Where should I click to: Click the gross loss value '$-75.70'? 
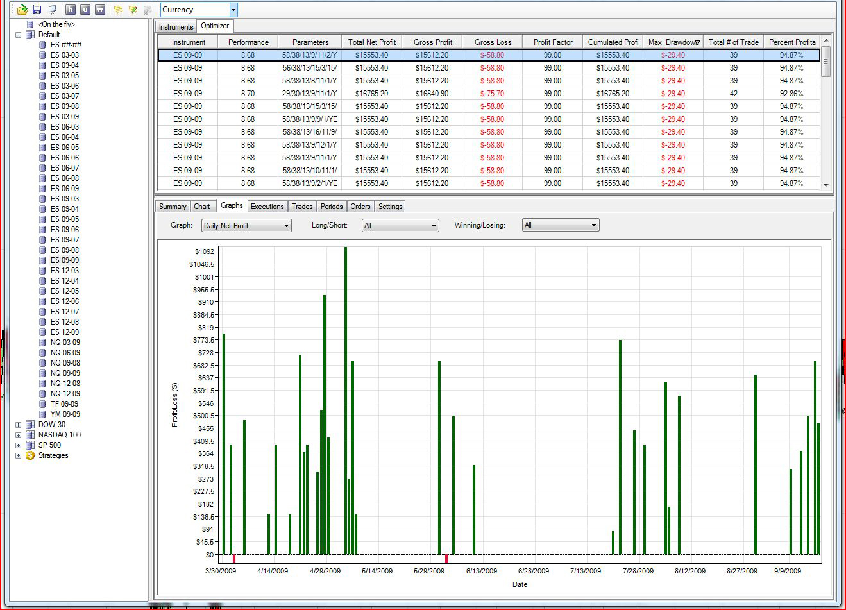tap(493, 94)
